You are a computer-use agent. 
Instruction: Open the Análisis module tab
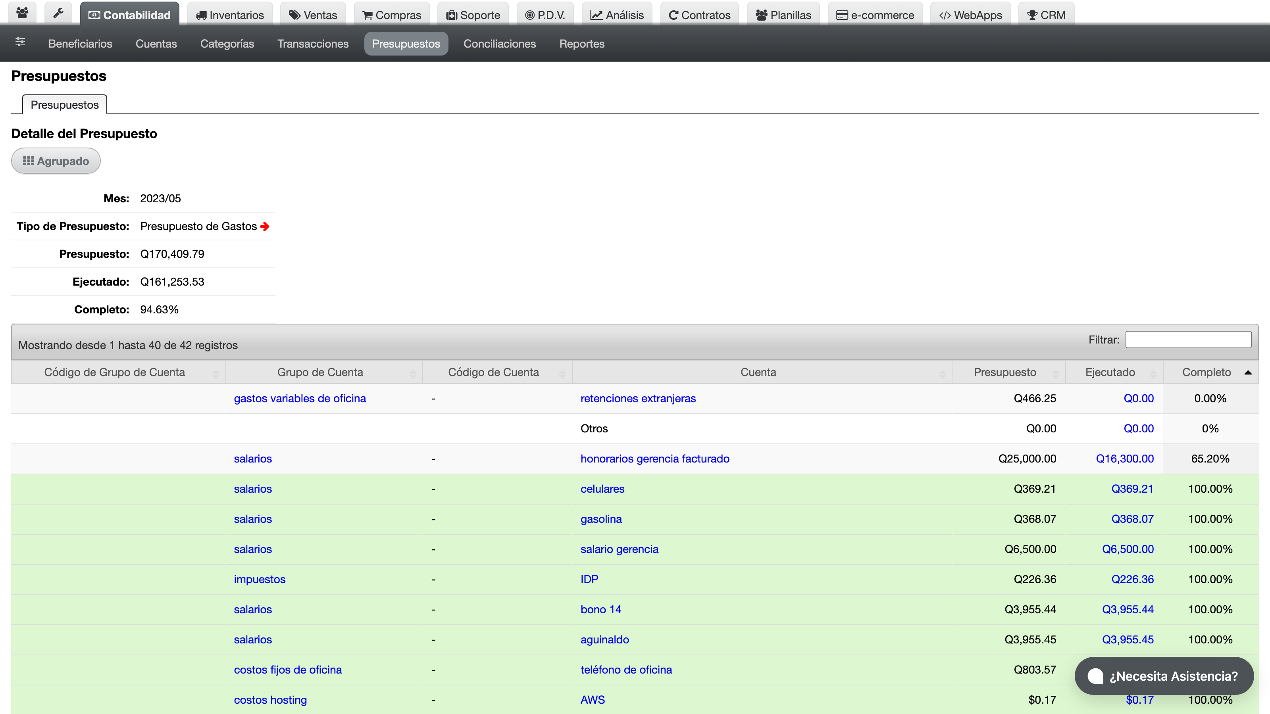617,15
